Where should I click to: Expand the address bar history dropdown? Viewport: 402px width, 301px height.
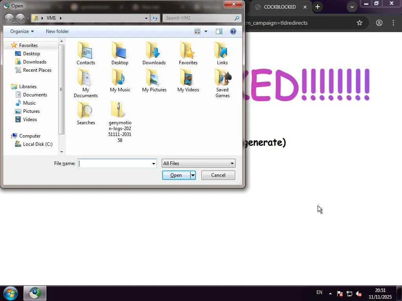coord(146,18)
